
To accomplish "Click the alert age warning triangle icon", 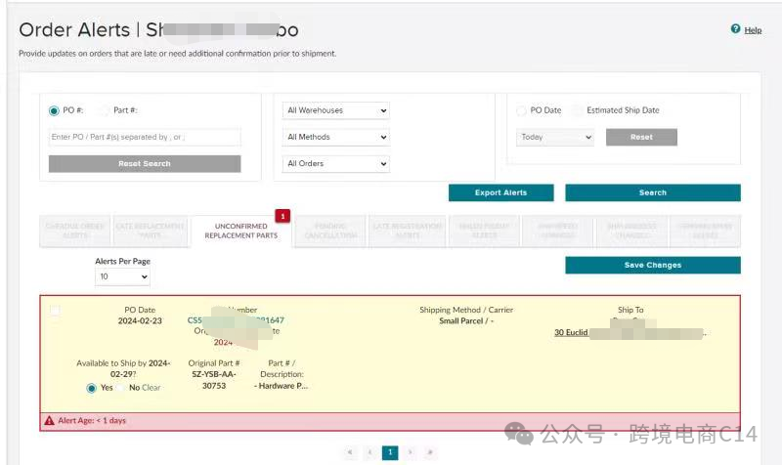I will click(x=49, y=421).
